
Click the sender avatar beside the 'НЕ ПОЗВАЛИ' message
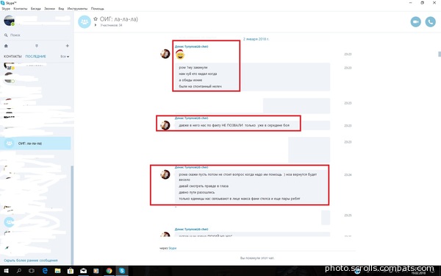165,125
